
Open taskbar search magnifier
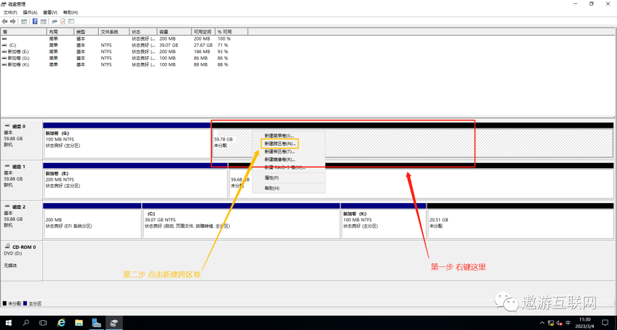26,323
